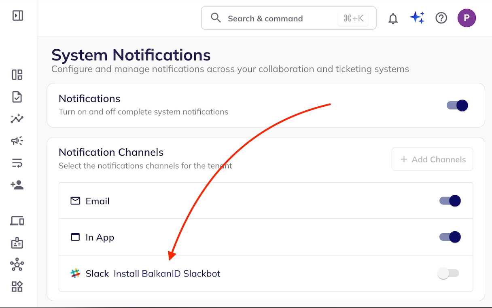492x308 pixels.
Task: Click the apps grid icon in sidebar
Action: pos(17,287)
